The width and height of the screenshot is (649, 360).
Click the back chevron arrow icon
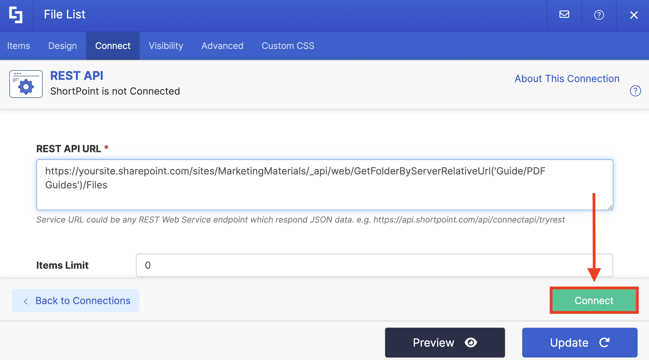tap(26, 301)
